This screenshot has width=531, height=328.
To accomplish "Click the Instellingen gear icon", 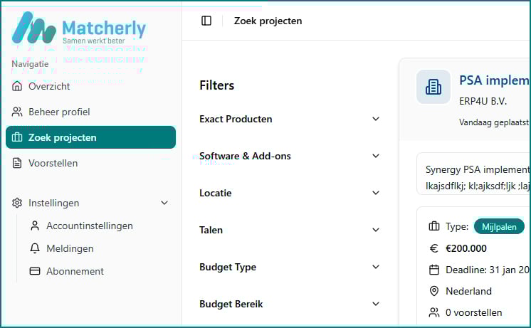I will 17,203.
